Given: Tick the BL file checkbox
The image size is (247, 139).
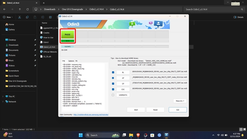Looking at the screenshot, I should point(113,72).
